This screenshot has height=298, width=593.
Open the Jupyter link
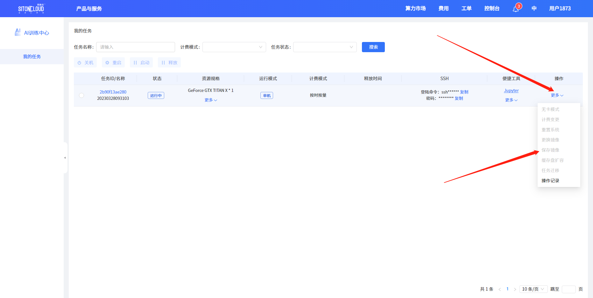coord(511,91)
